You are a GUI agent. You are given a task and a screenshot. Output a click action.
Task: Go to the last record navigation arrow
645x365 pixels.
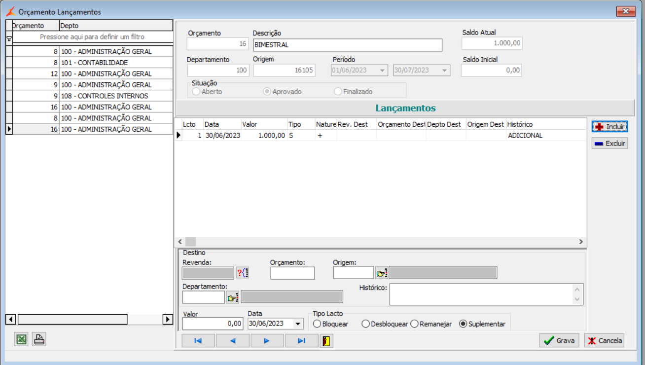pos(302,341)
